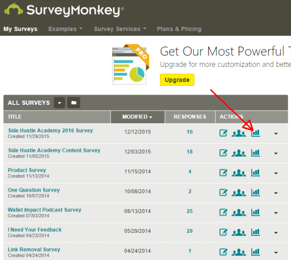291x260 pixels.
Task: Click the folder icon next to All Surveys
Action: [74, 103]
